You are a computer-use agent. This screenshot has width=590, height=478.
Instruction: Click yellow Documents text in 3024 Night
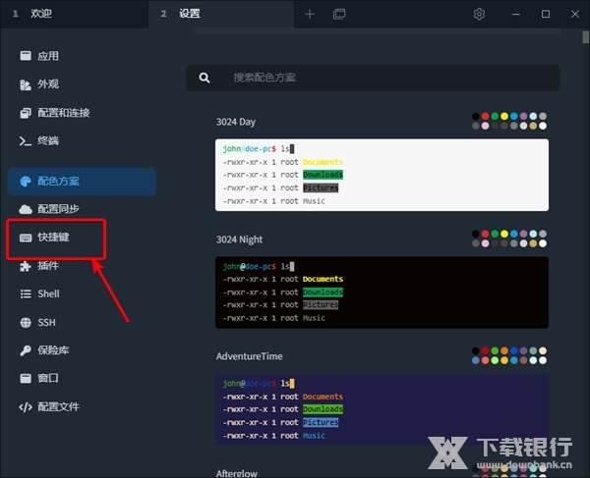323,279
